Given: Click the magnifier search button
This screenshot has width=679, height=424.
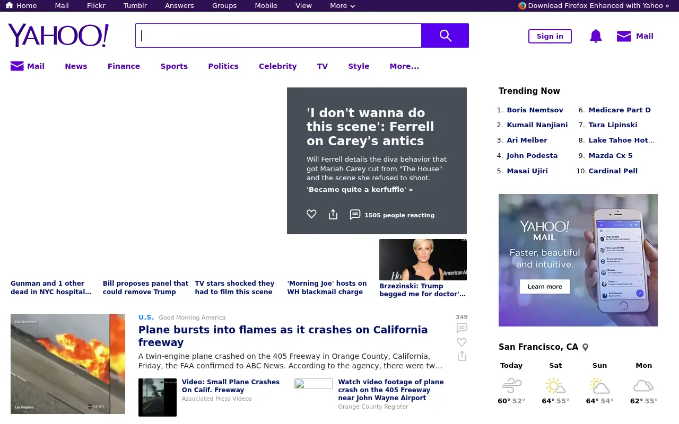Looking at the screenshot, I should click(445, 36).
